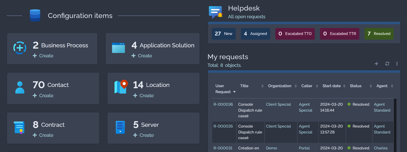Screen dimensions: 407x152
Task: Open the 27 New requests badge
Action: [x=224, y=34]
